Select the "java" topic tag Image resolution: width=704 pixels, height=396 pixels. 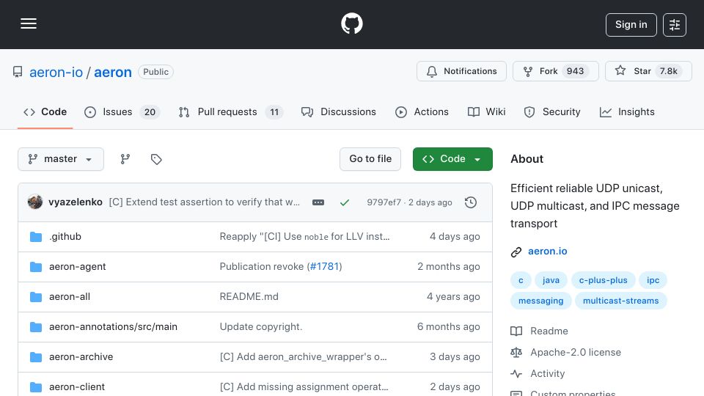pos(551,280)
